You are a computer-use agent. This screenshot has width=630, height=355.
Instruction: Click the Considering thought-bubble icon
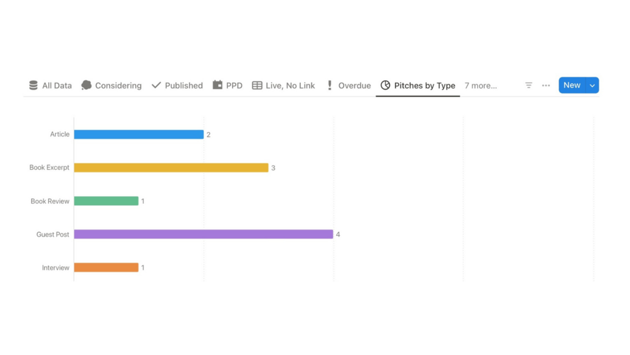pos(87,85)
